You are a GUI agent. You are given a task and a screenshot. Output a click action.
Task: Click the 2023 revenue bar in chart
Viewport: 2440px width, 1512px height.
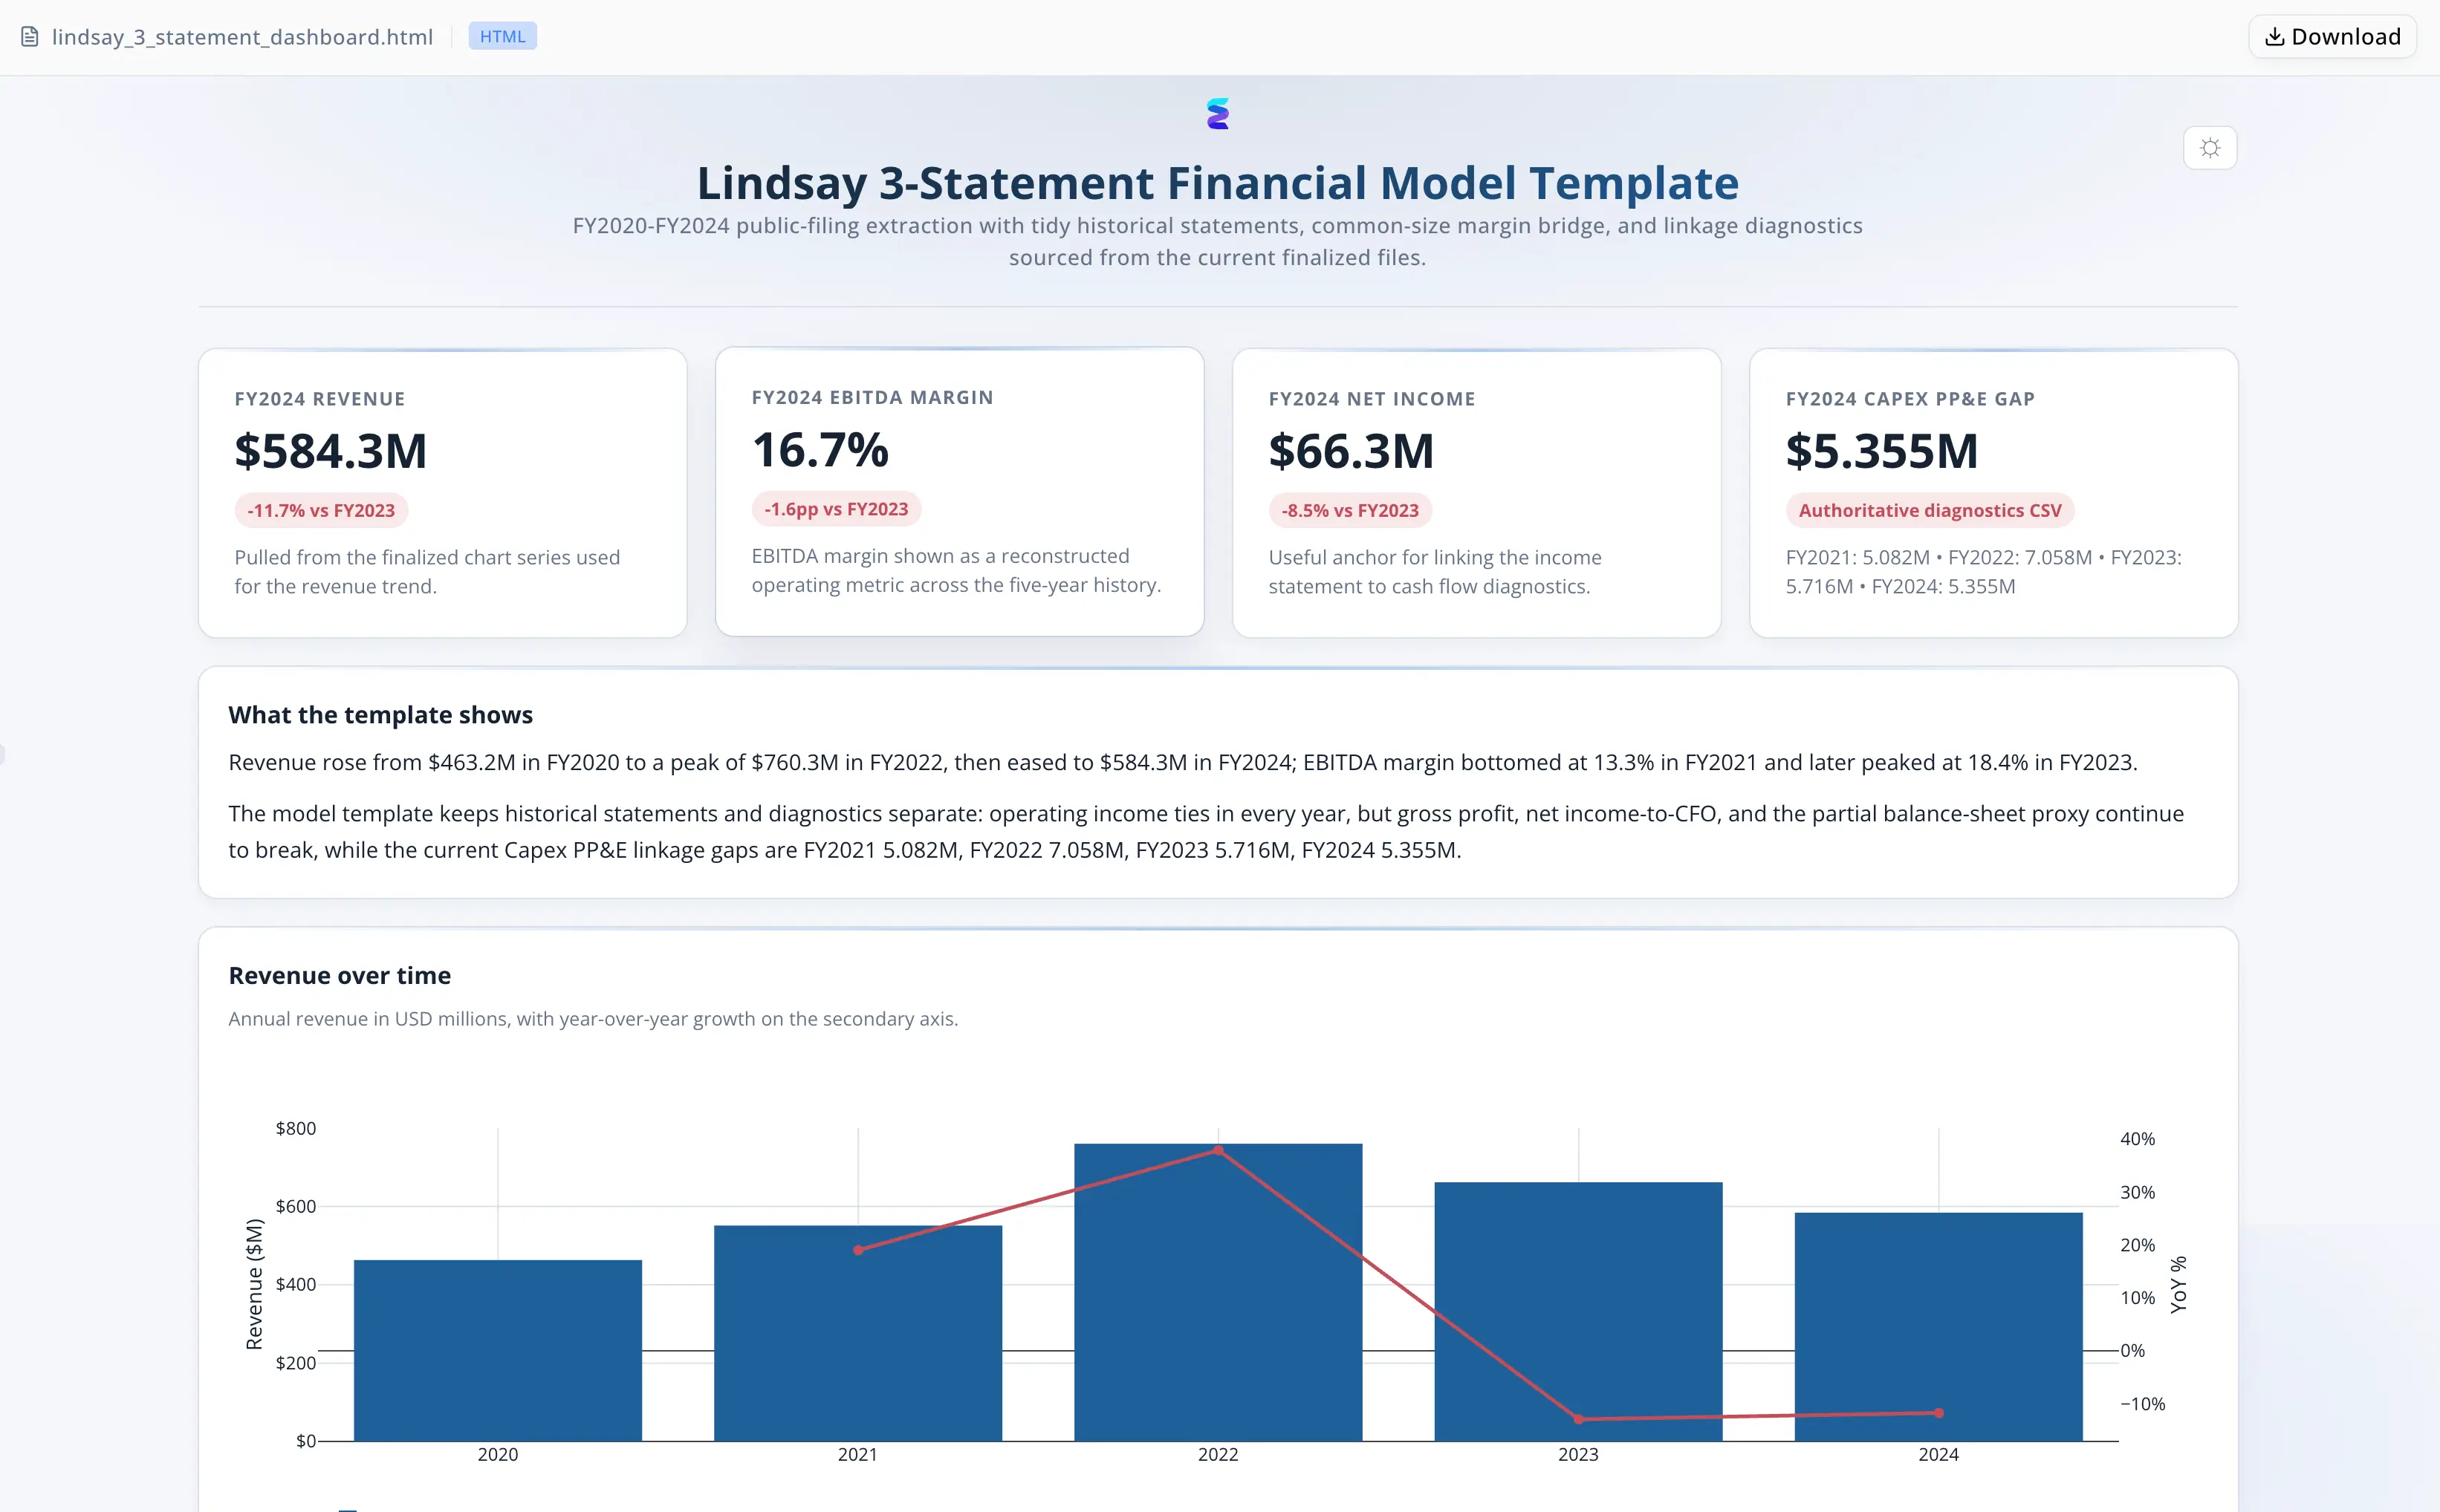point(1577,1311)
